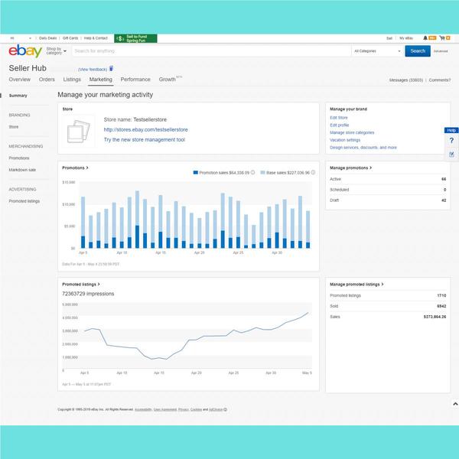Open the Help & Contact link

tap(96, 38)
